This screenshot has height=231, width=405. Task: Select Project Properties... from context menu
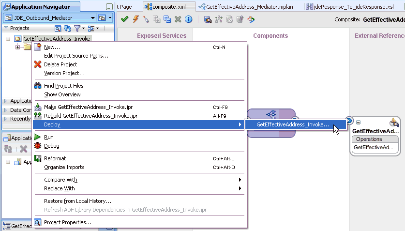(67, 222)
